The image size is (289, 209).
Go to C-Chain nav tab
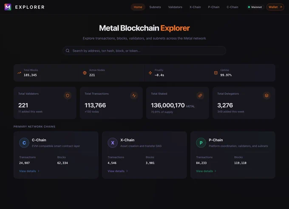tap(232, 7)
